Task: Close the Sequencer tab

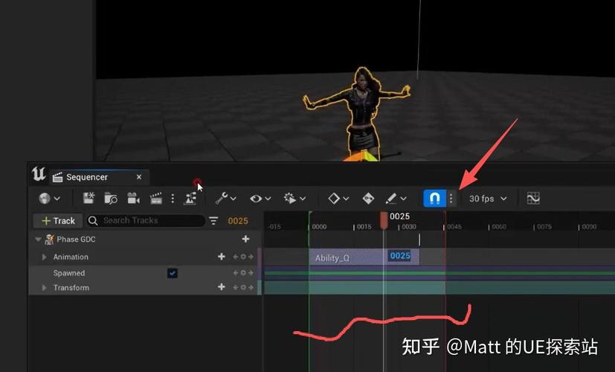Action: pyautogui.click(x=139, y=177)
